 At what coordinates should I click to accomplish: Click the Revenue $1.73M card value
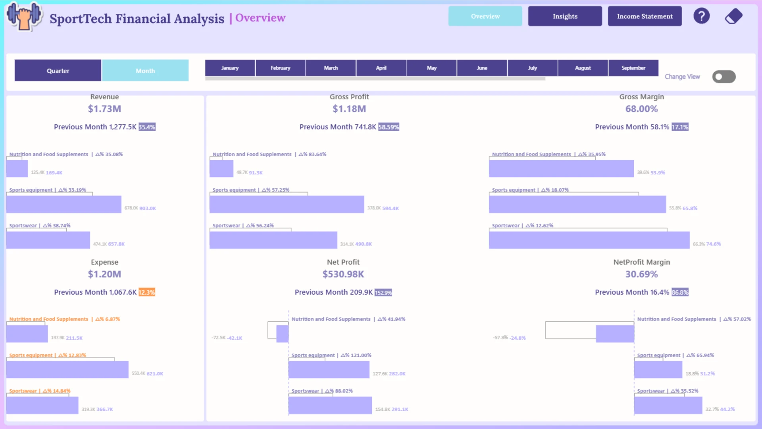pos(104,109)
